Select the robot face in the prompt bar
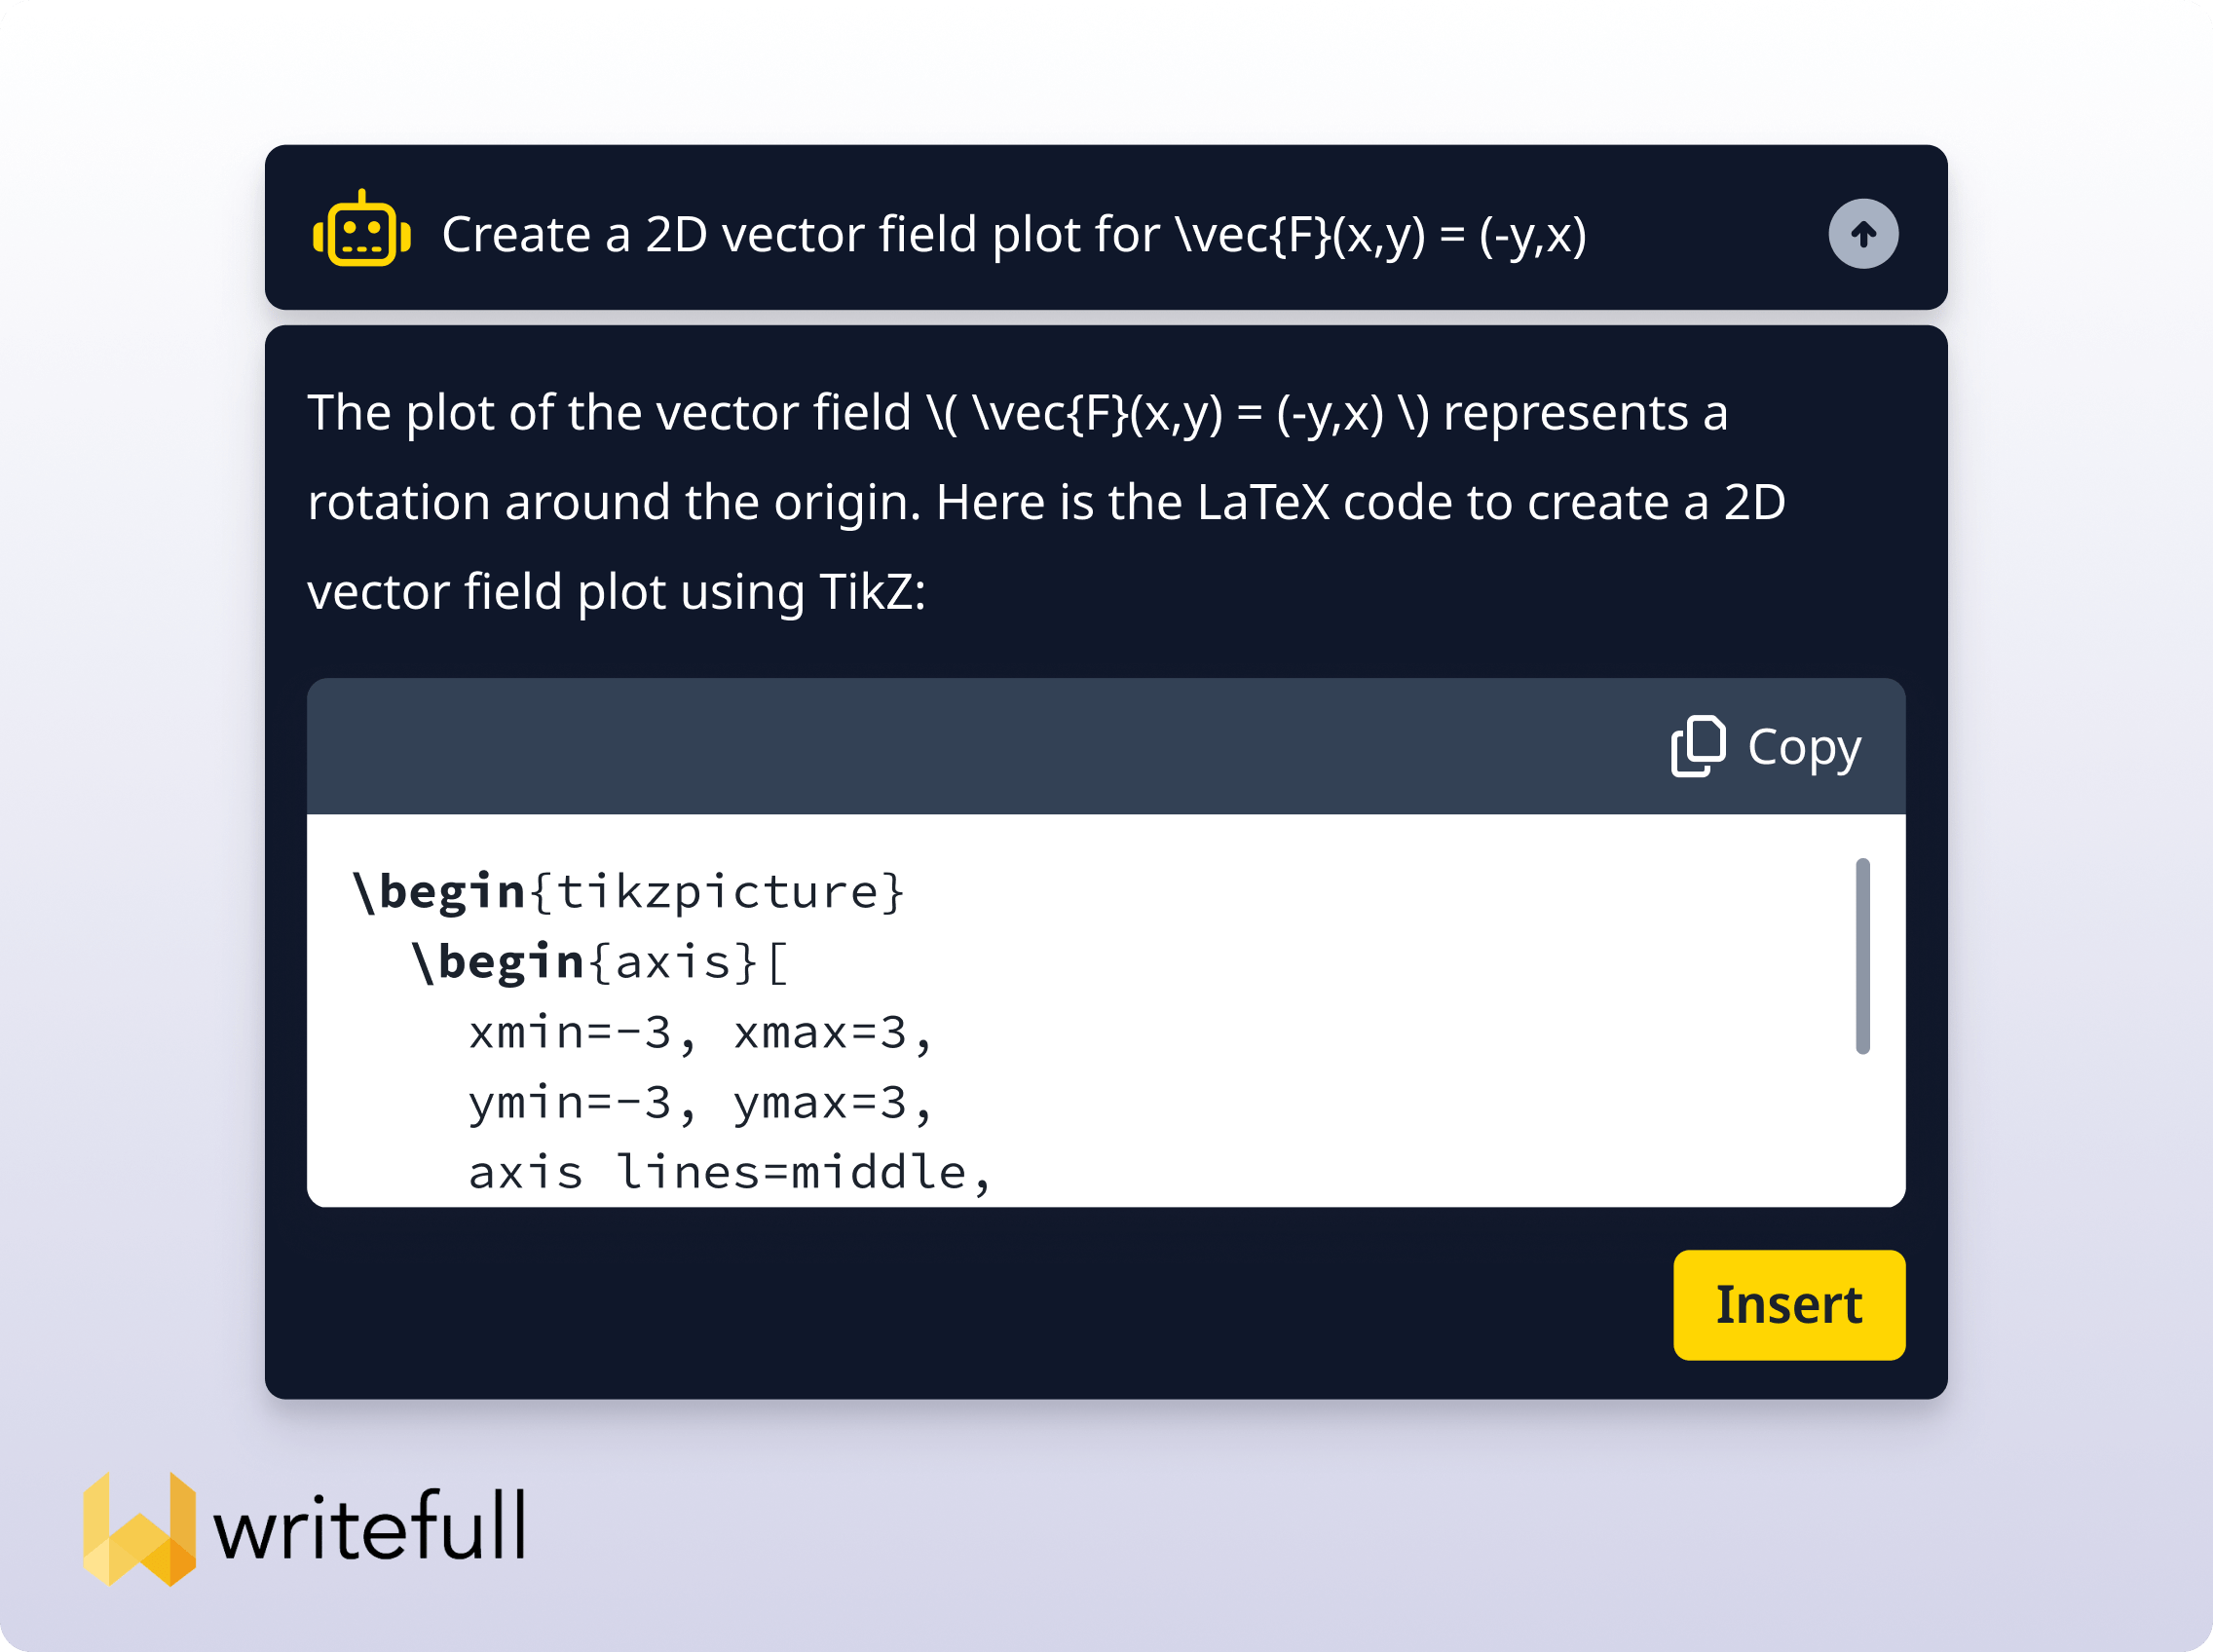The image size is (2213, 1652). (x=362, y=234)
